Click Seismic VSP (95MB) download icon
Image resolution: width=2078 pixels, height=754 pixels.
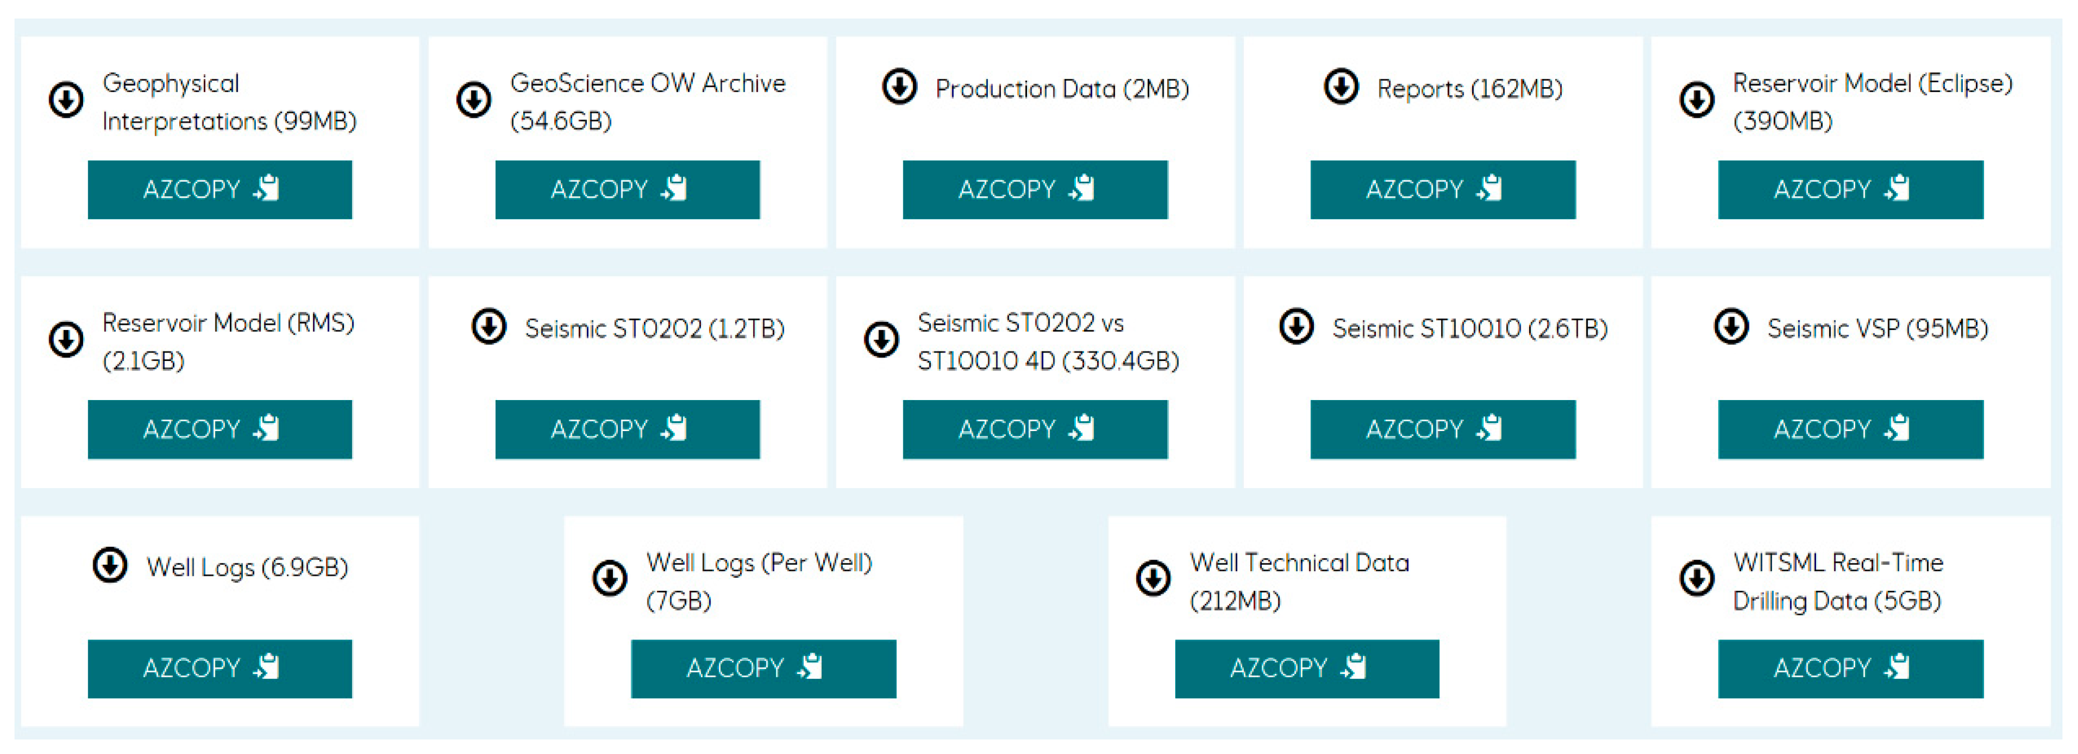(1731, 327)
